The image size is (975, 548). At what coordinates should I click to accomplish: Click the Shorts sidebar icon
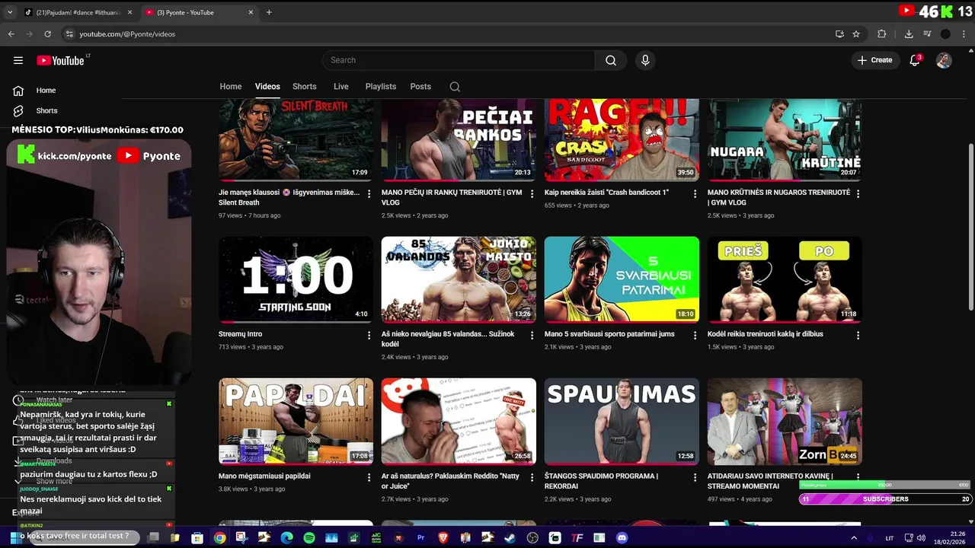point(18,110)
